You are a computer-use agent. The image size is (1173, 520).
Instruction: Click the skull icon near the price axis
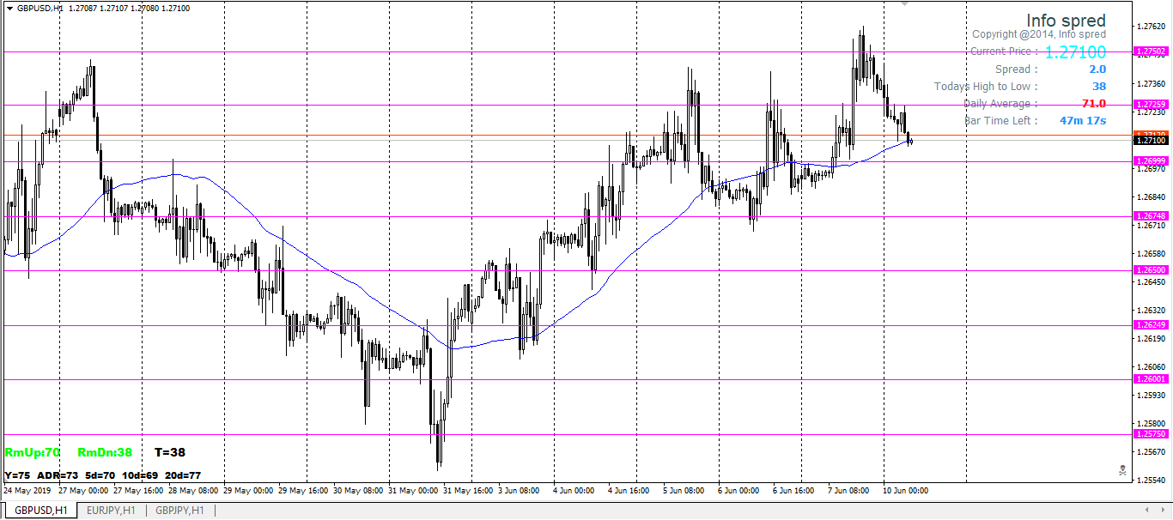[1122, 470]
